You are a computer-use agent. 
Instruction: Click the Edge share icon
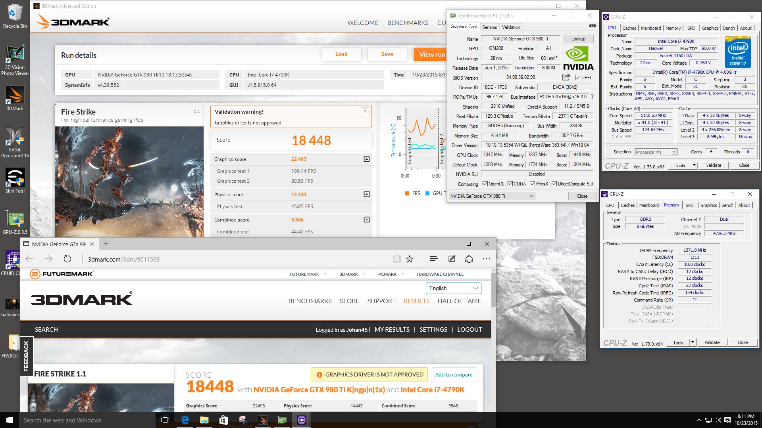[469, 259]
